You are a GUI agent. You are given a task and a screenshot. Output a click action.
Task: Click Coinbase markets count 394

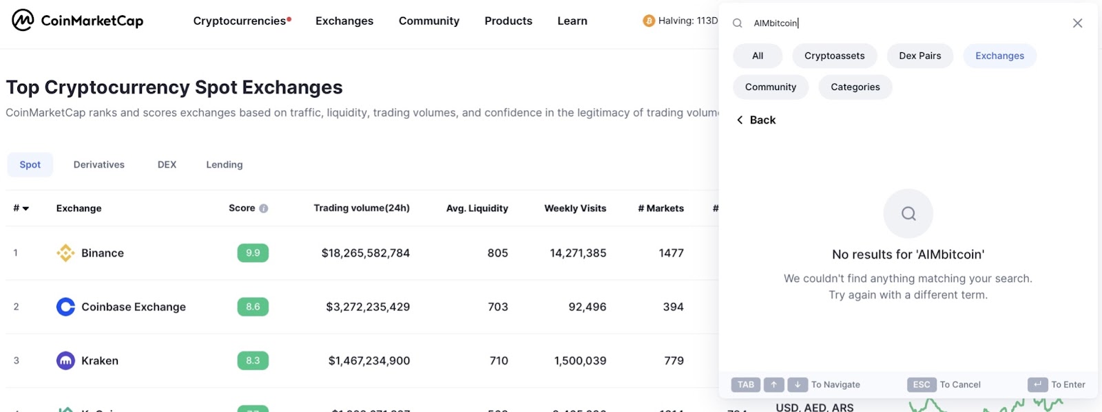(674, 307)
